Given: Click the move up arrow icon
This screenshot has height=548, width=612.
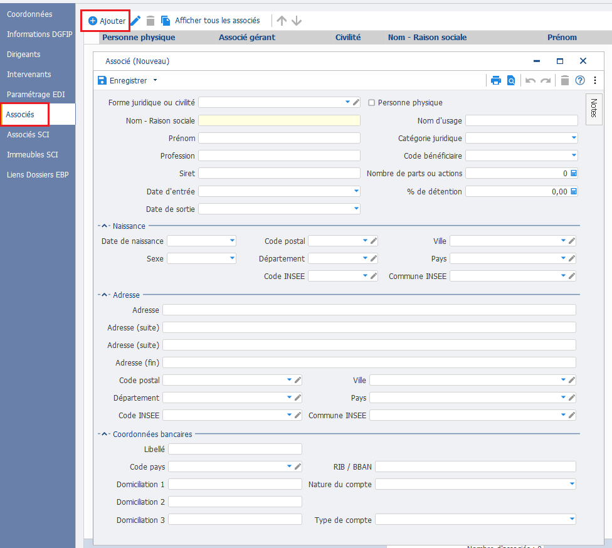Looking at the screenshot, I should point(282,21).
